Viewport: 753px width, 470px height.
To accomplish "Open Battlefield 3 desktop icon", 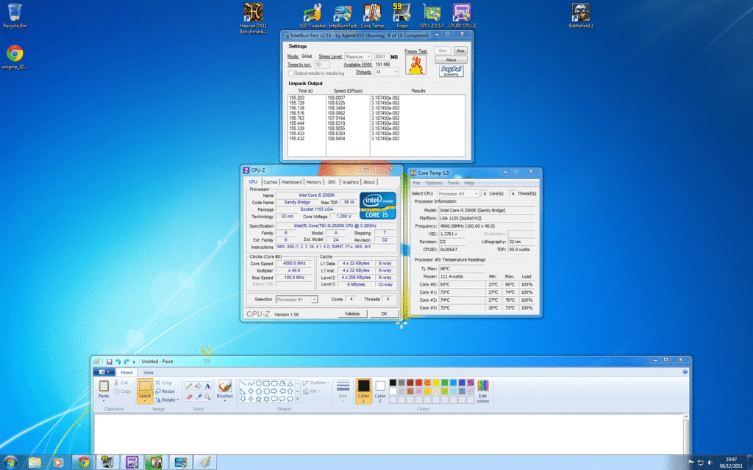I will coord(581,16).
